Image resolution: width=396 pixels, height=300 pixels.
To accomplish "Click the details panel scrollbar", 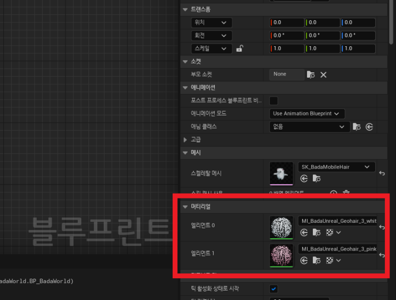I will tap(391, 22).
